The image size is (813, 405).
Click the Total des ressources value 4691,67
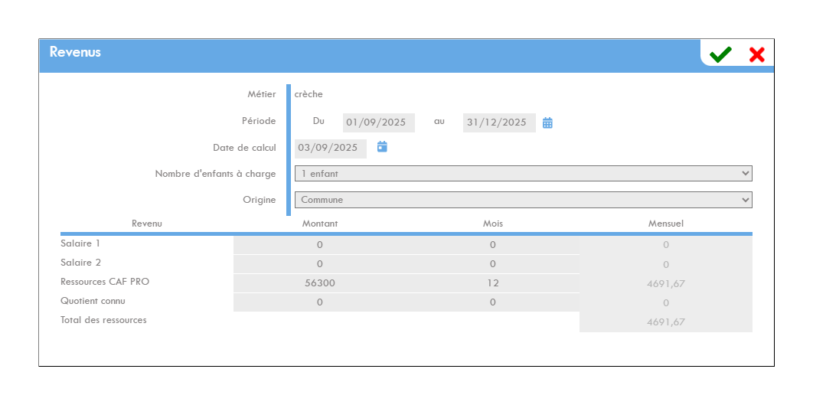(x=665, y=322)
